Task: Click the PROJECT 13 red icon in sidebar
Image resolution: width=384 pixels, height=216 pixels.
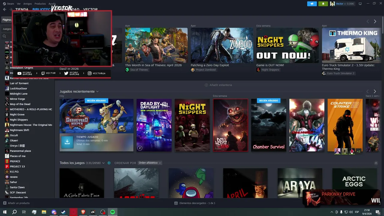Action: (x=7, y=166)
